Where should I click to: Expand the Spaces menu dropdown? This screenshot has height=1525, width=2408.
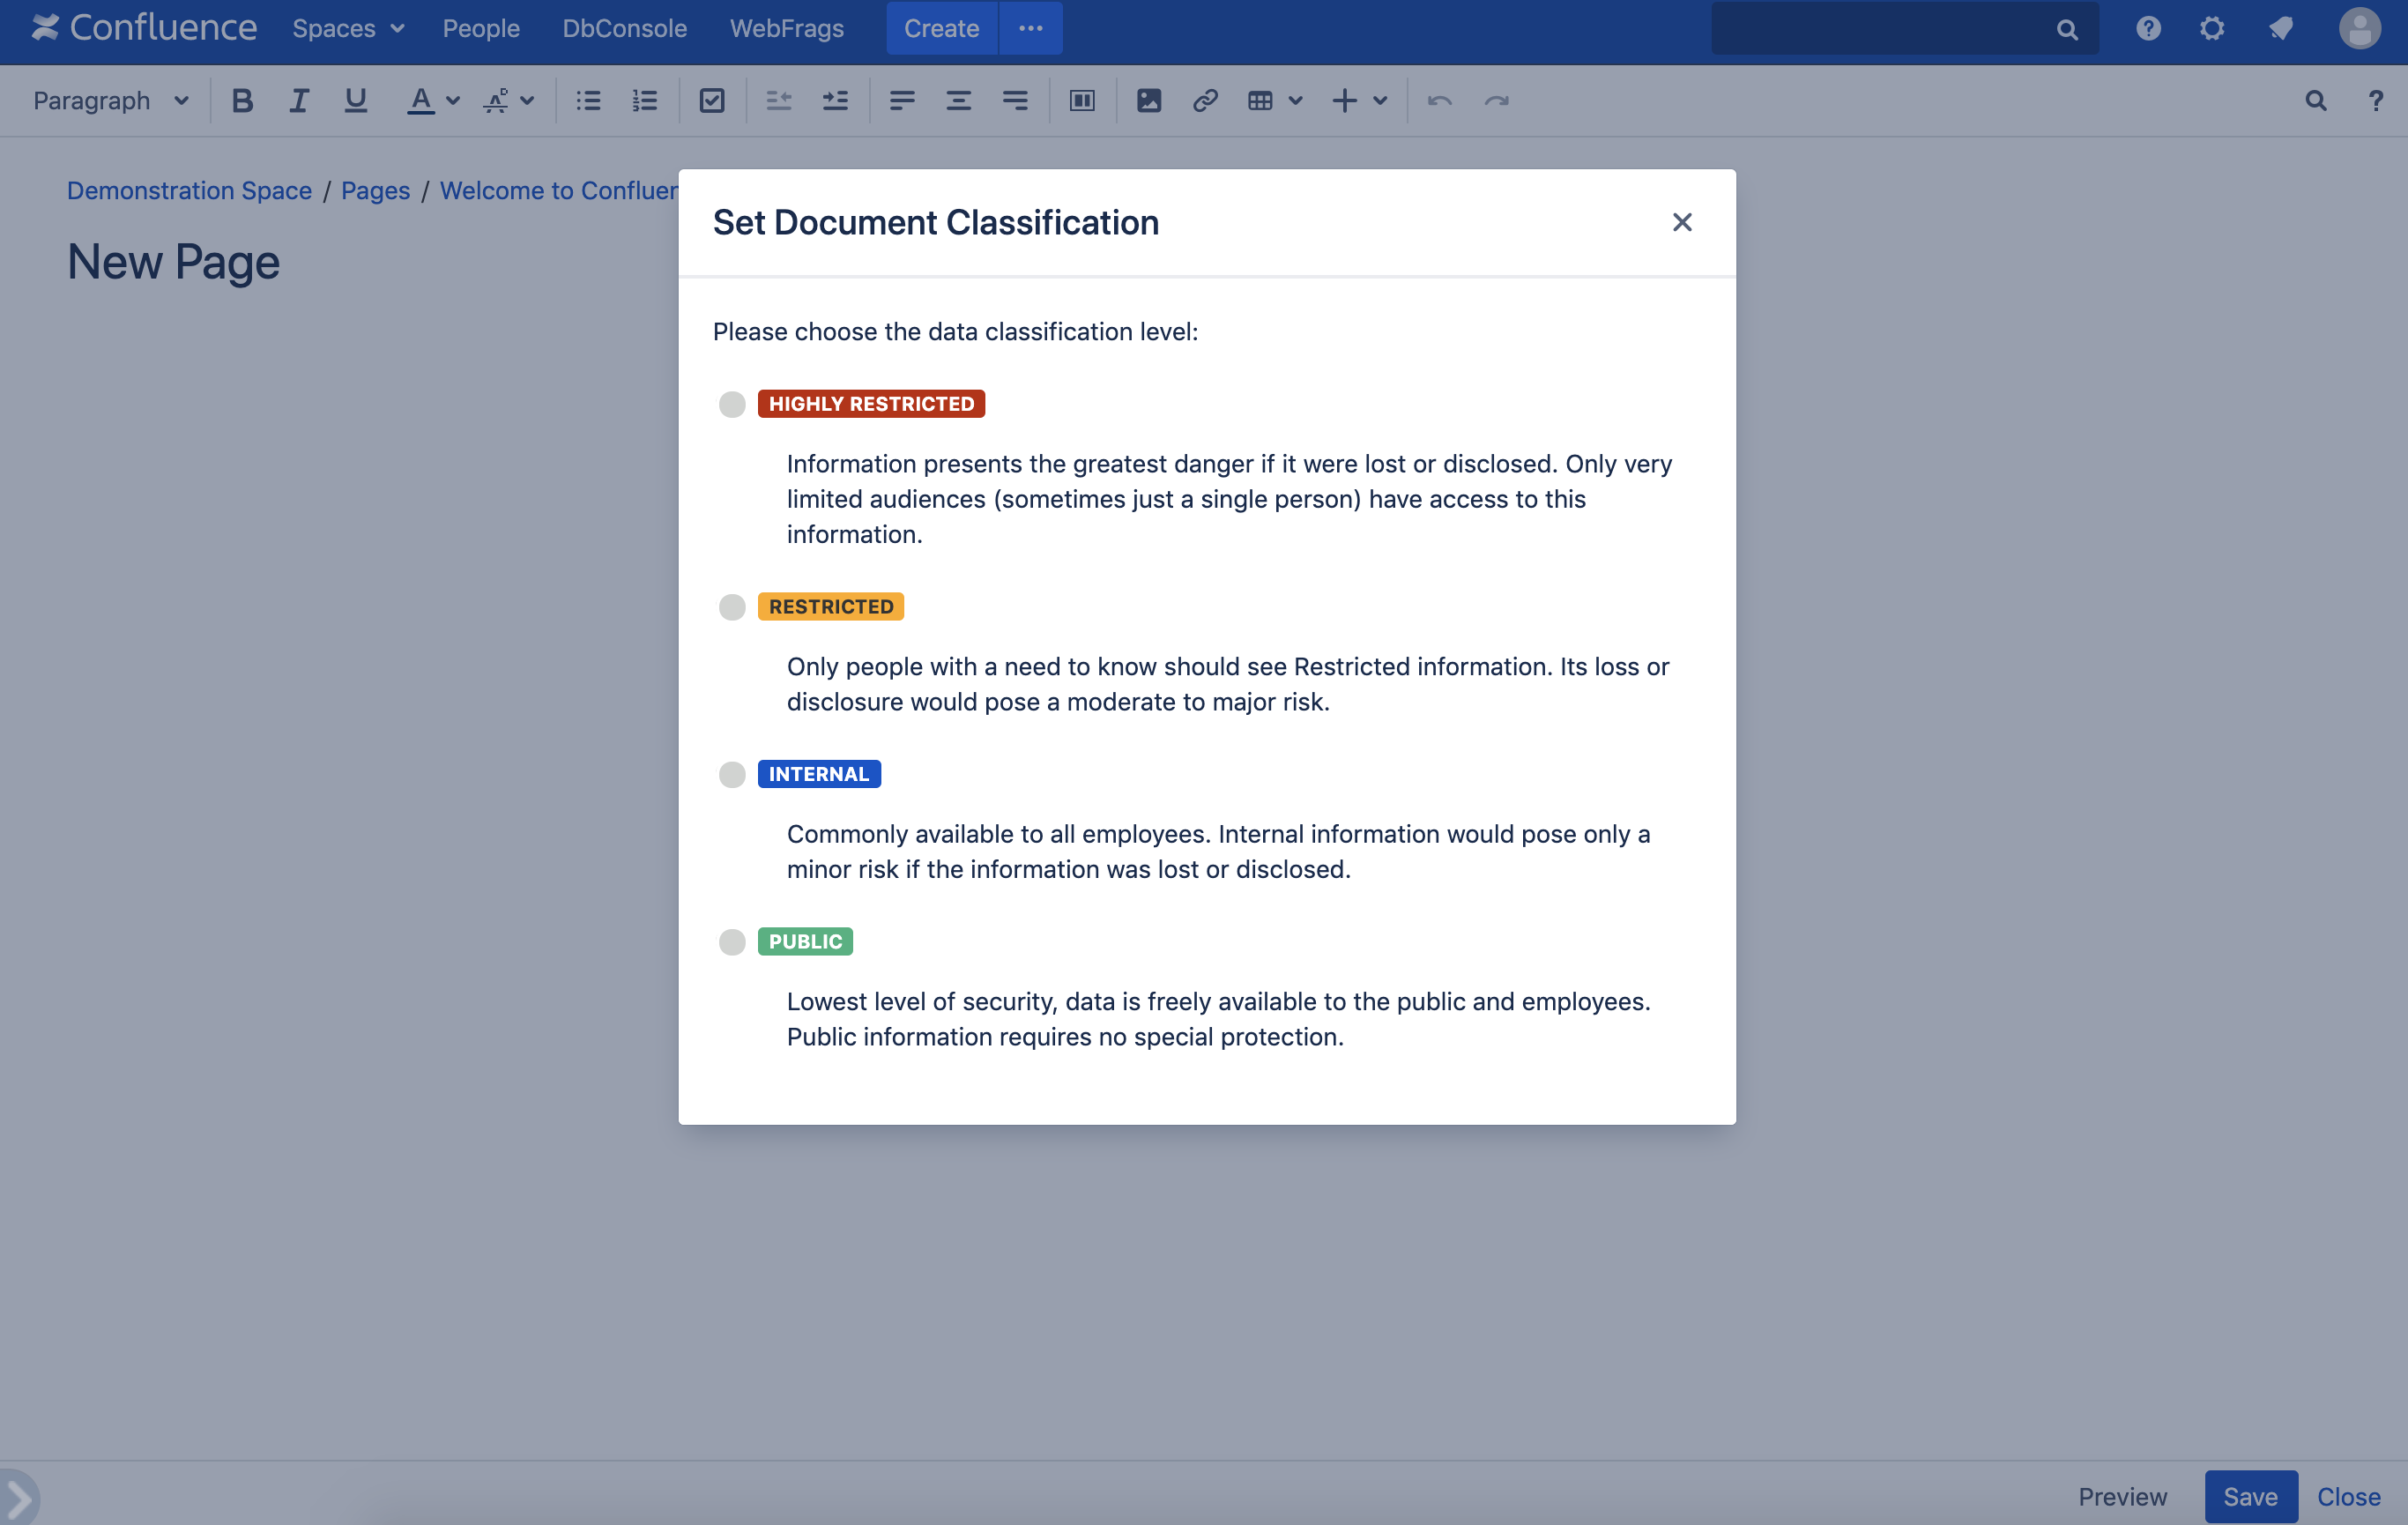pos(348,28)
